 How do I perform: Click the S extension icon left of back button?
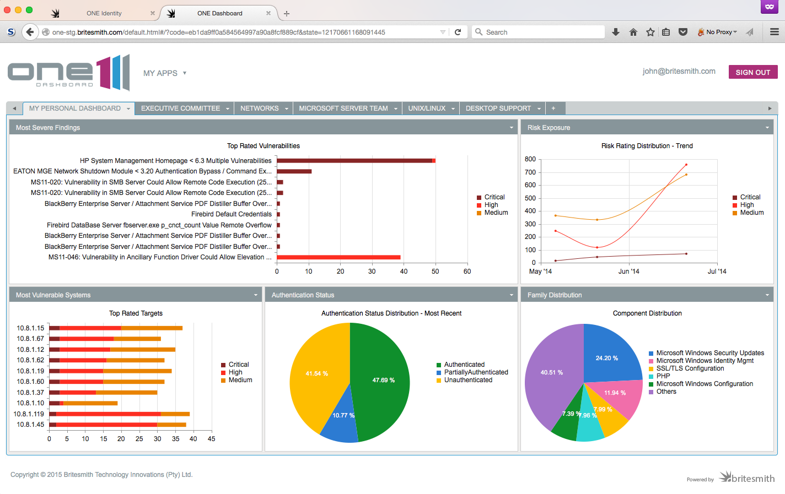11,32
